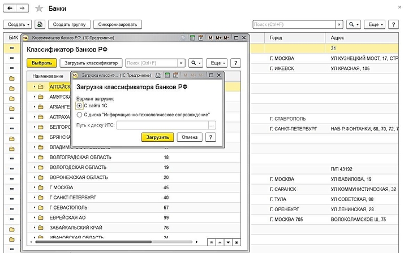Viewport: 404px width, 253px height.
Task: Sort by the БИК column header
Action: pos(12,38)
